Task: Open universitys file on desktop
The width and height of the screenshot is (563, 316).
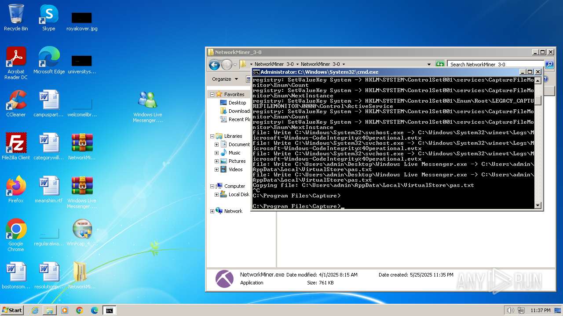Action: [82, 64]
